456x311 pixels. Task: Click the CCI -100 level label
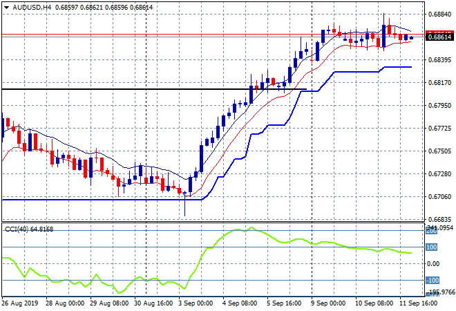click(x=433, y=281)
